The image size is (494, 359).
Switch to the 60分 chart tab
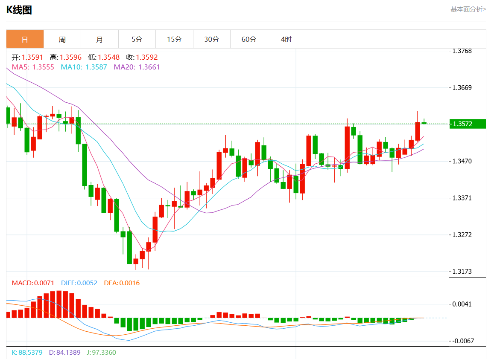[249, 39]
